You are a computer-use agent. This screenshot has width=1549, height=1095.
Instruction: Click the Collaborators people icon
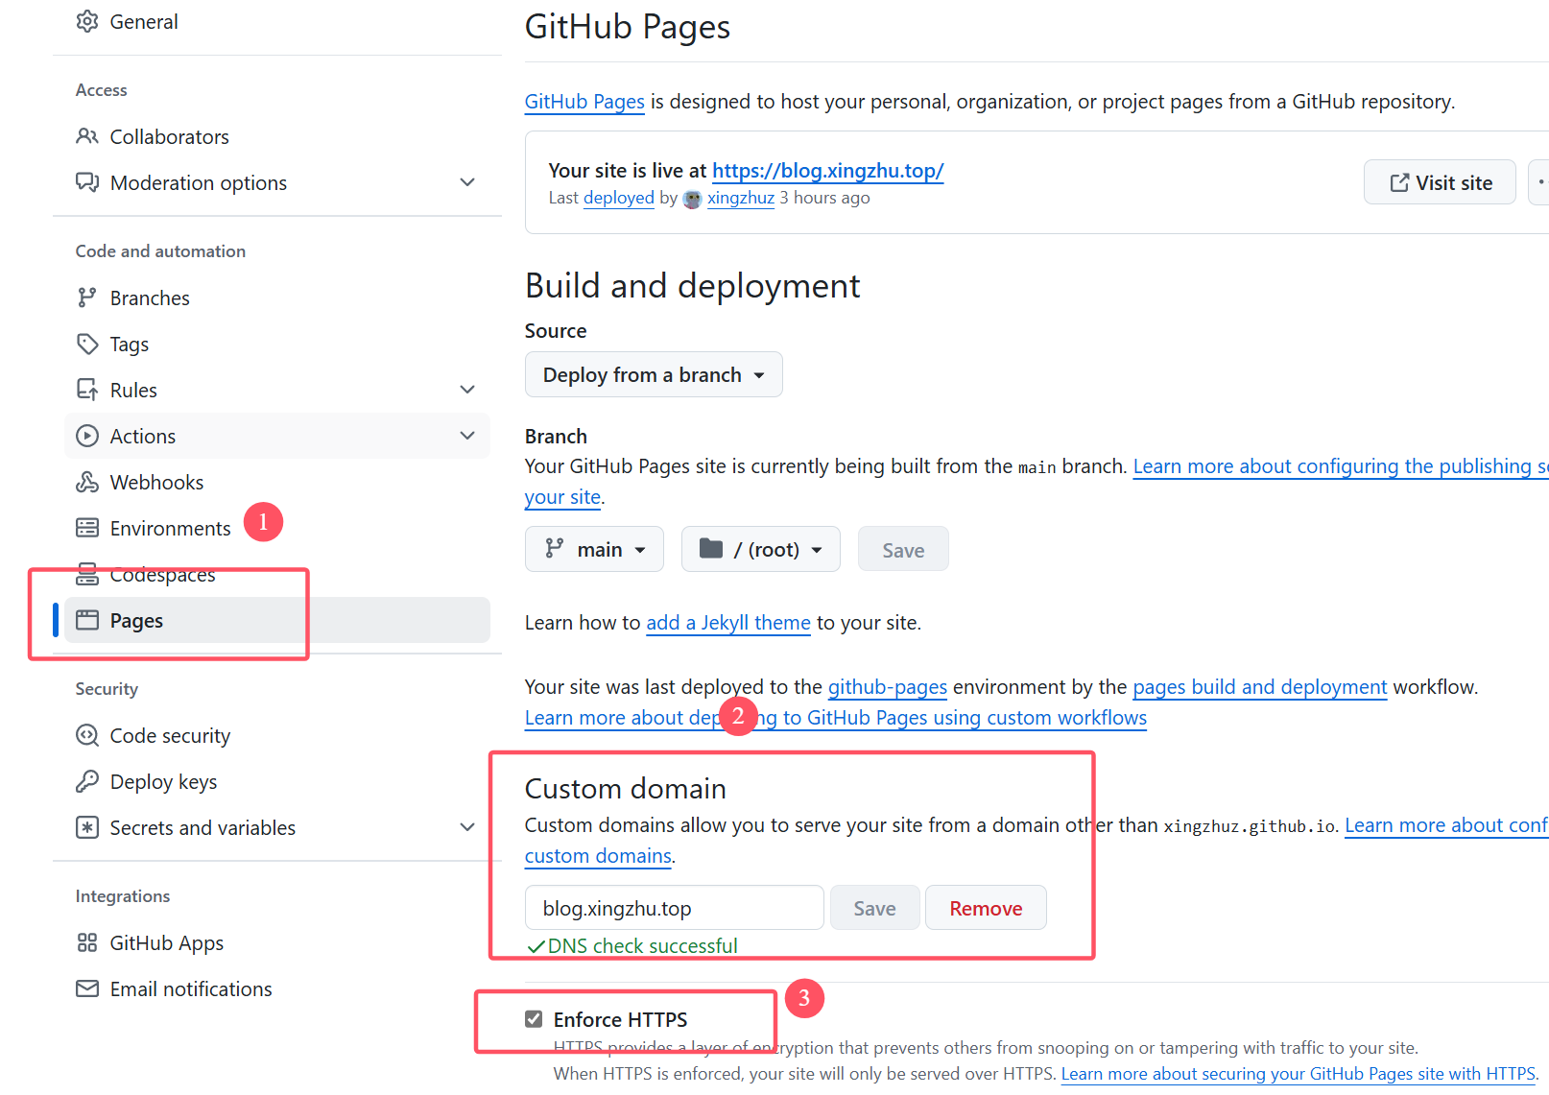coord(87,136)
